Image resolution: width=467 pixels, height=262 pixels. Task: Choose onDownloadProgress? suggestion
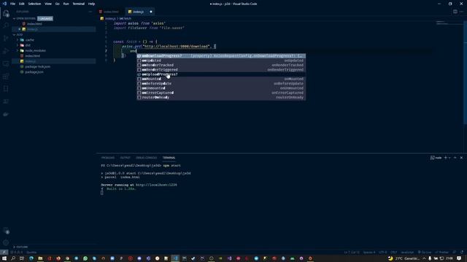(x=221, y=56)
